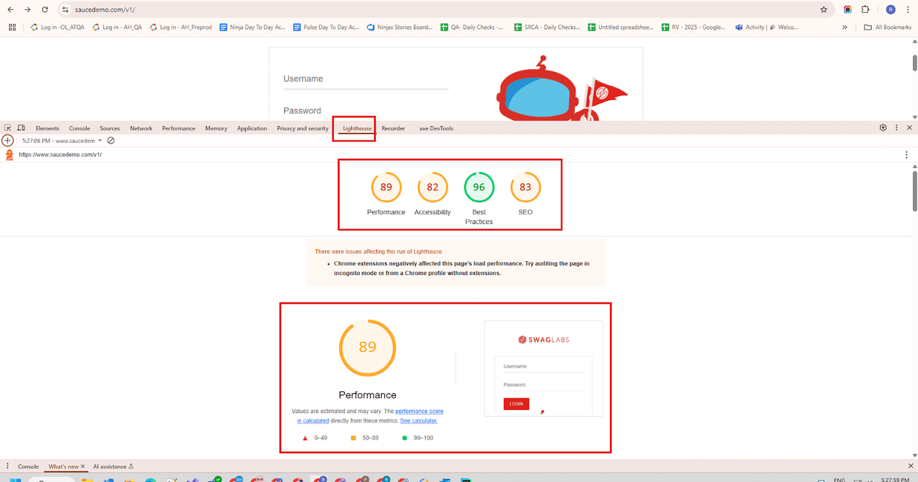Open the apps grid in bookmarks bar
918x482 pixels.
(x=12, y=28)
